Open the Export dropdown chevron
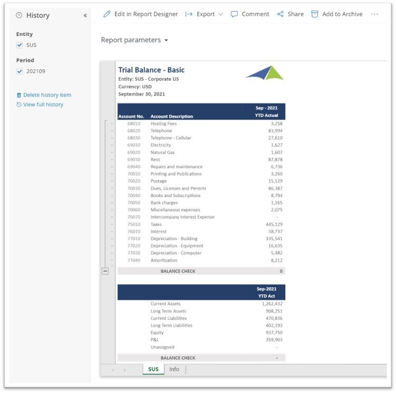 pos(220,14)
